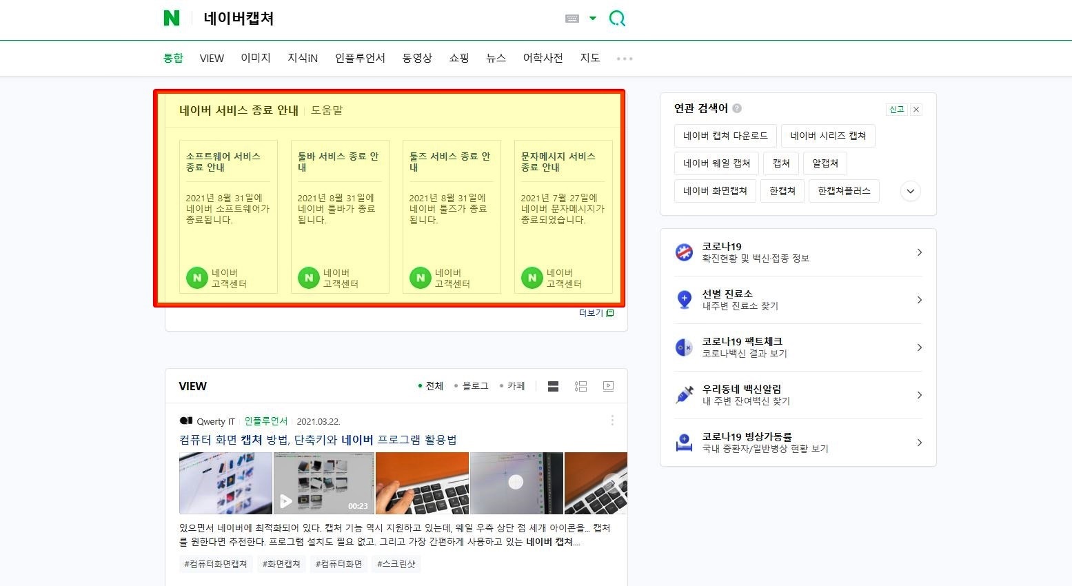Screen dimensions: 1072x586
Task: Open the 소프트웨어 서비스 종료 안내 card
Action: pos(228,216)
